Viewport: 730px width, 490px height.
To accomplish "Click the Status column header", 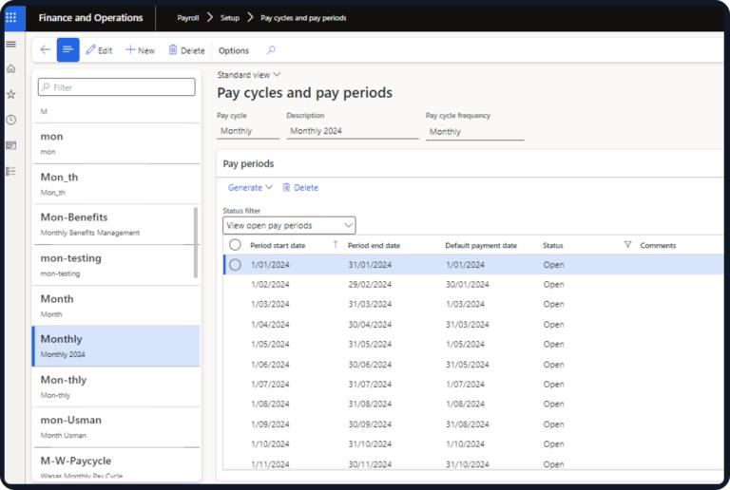I will (x=552, y=245).
